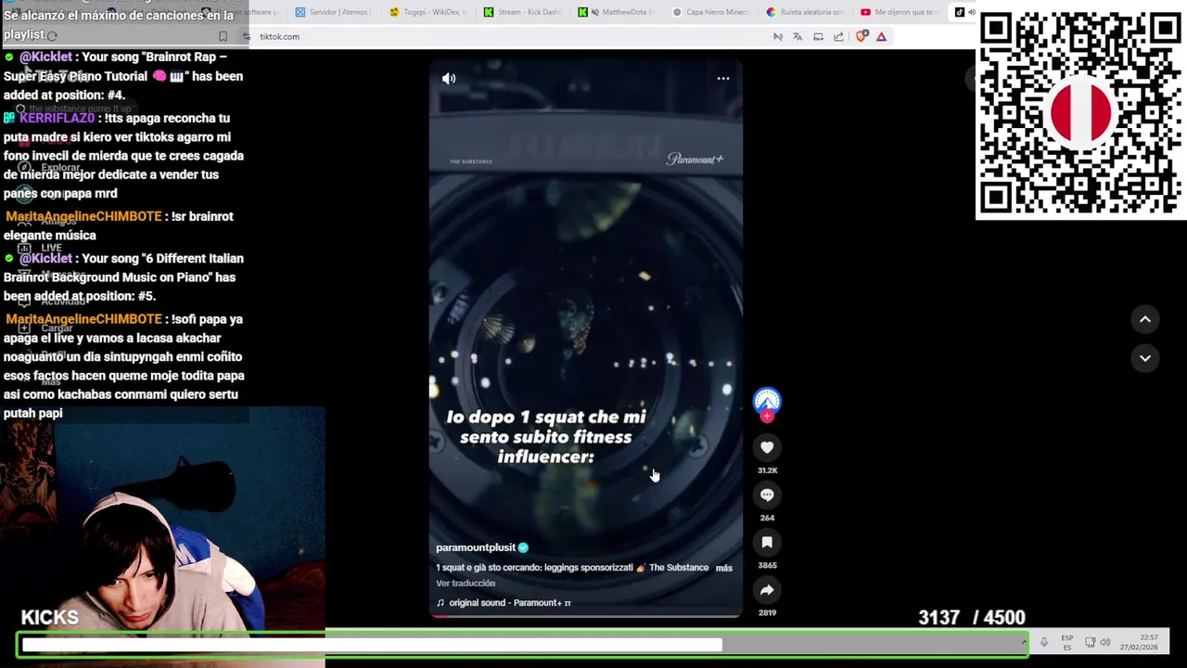This screenshot has height=668, width=1187.
Task: Click @Kicklet username in first chat message
Action: (45, 58)
